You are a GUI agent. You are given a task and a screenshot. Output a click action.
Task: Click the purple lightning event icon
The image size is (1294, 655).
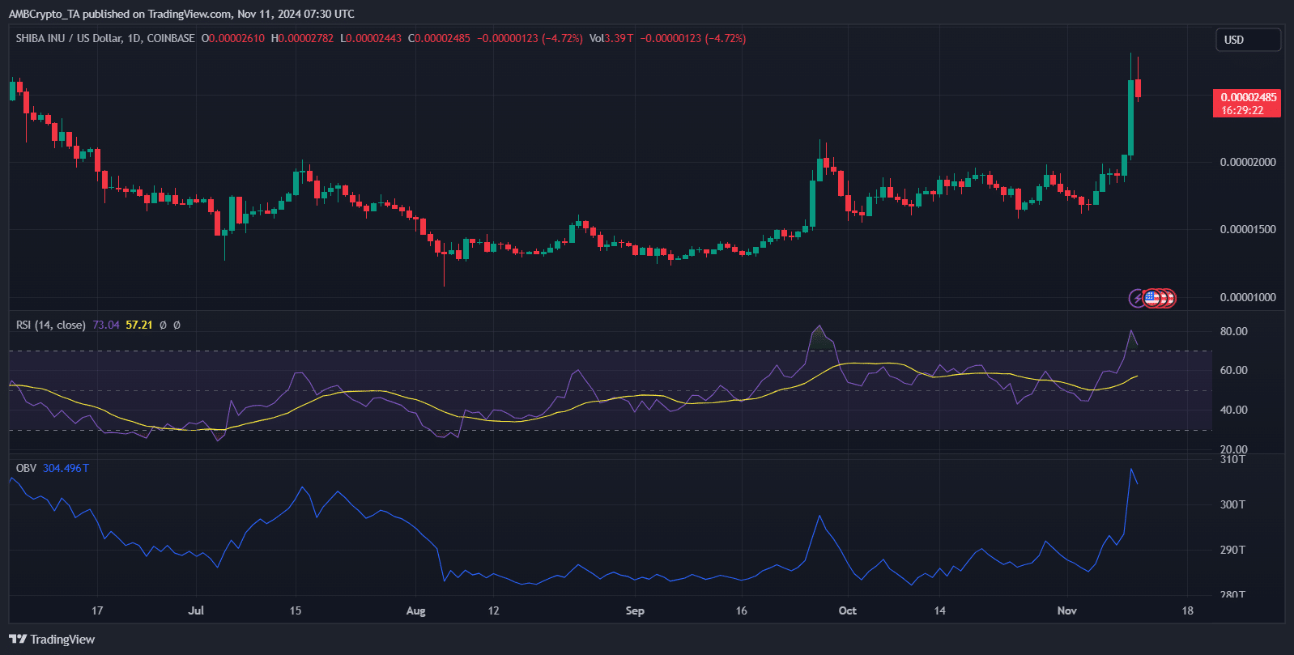pos(1138,298)
